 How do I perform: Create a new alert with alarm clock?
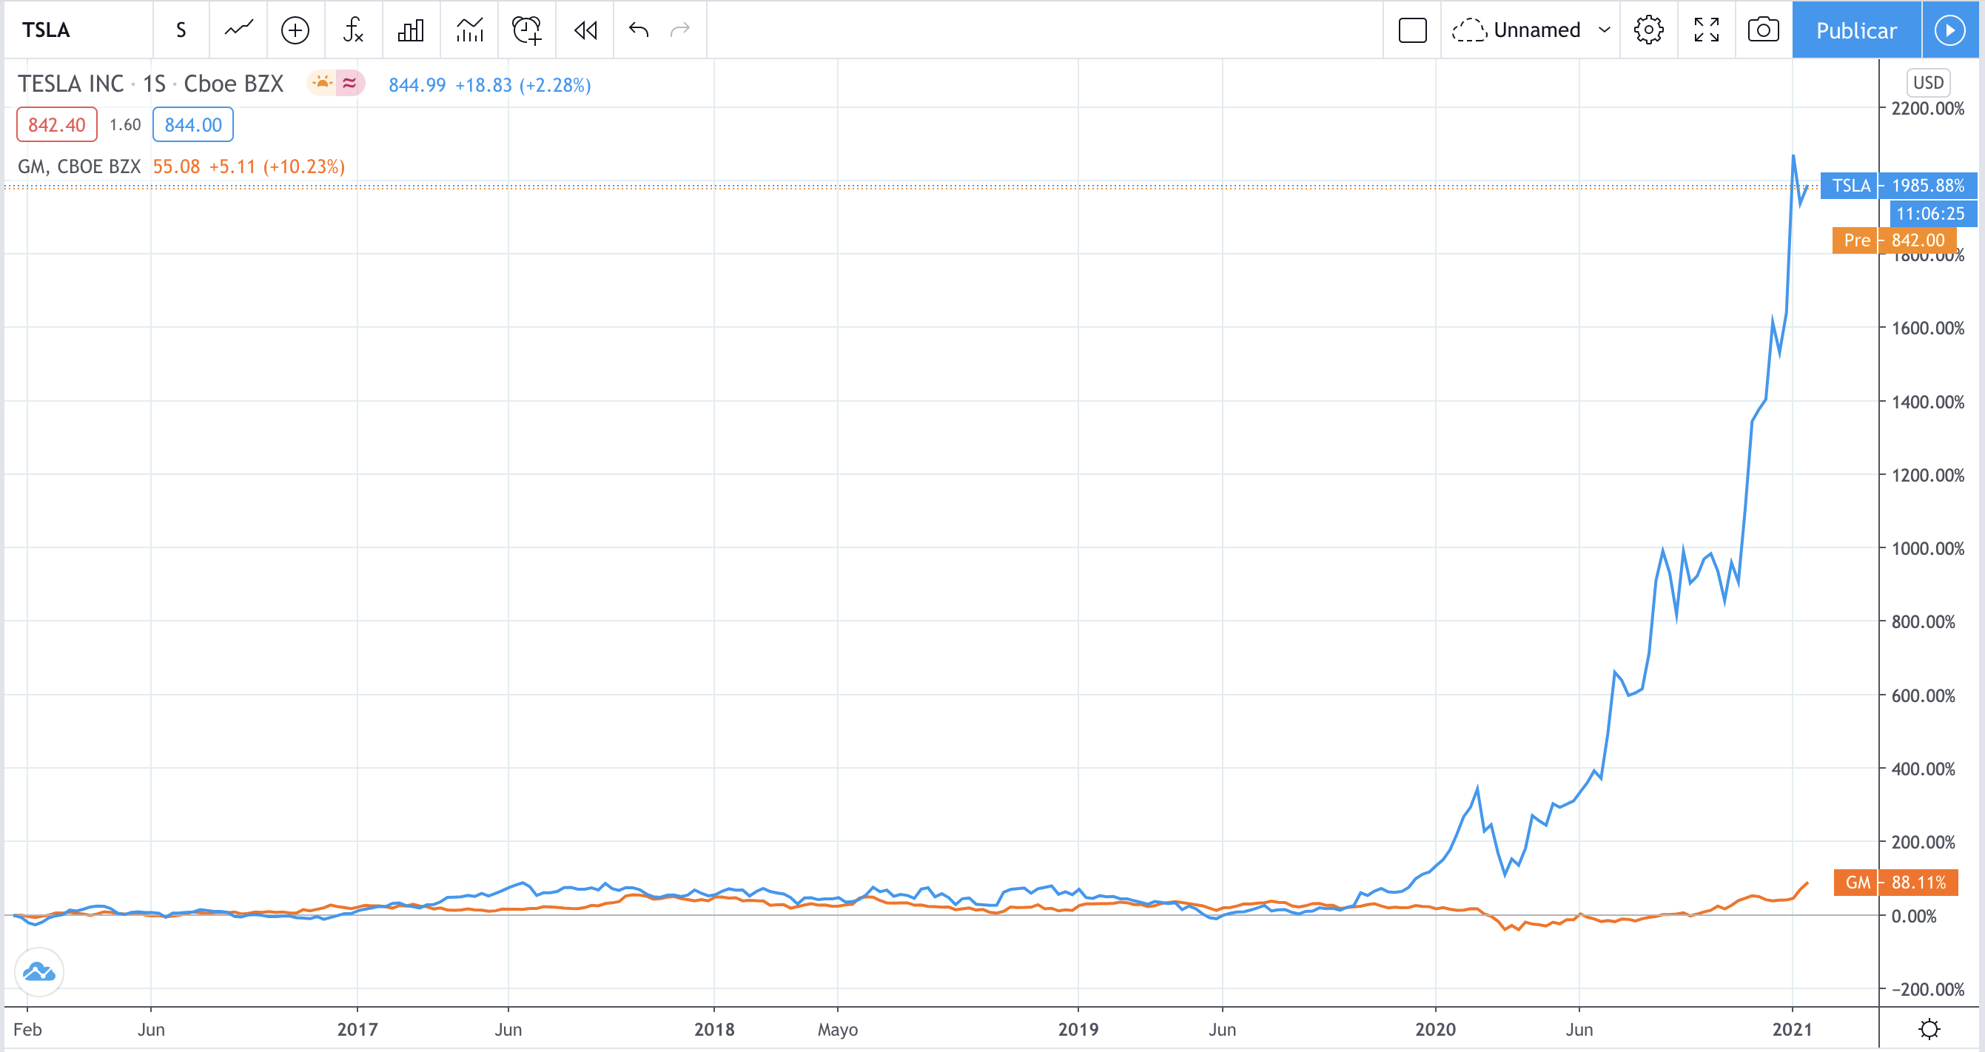(x=527, y=30)
